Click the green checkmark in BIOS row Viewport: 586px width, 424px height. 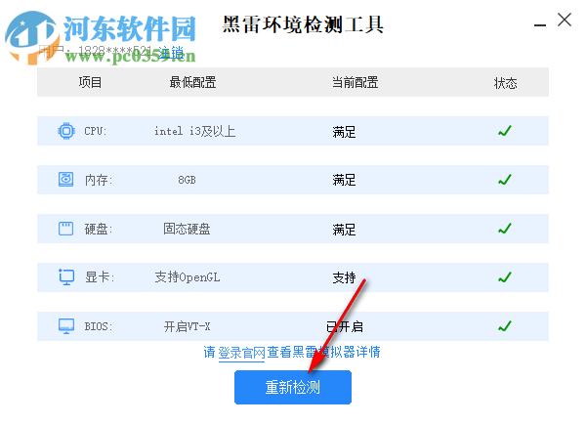tap(505, 326)
